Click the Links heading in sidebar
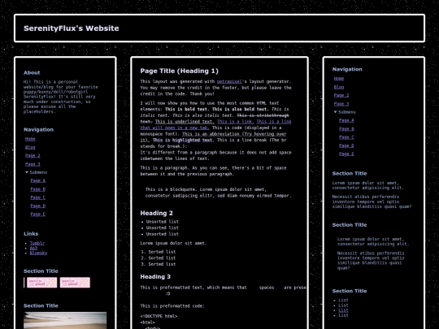Screen dimensions: 439x329 [x=31, y=234]
